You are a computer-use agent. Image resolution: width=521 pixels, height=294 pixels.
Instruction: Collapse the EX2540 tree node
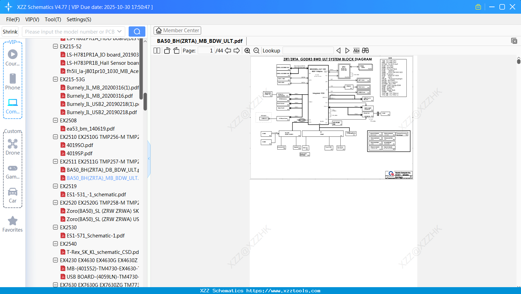coord(55,244)
